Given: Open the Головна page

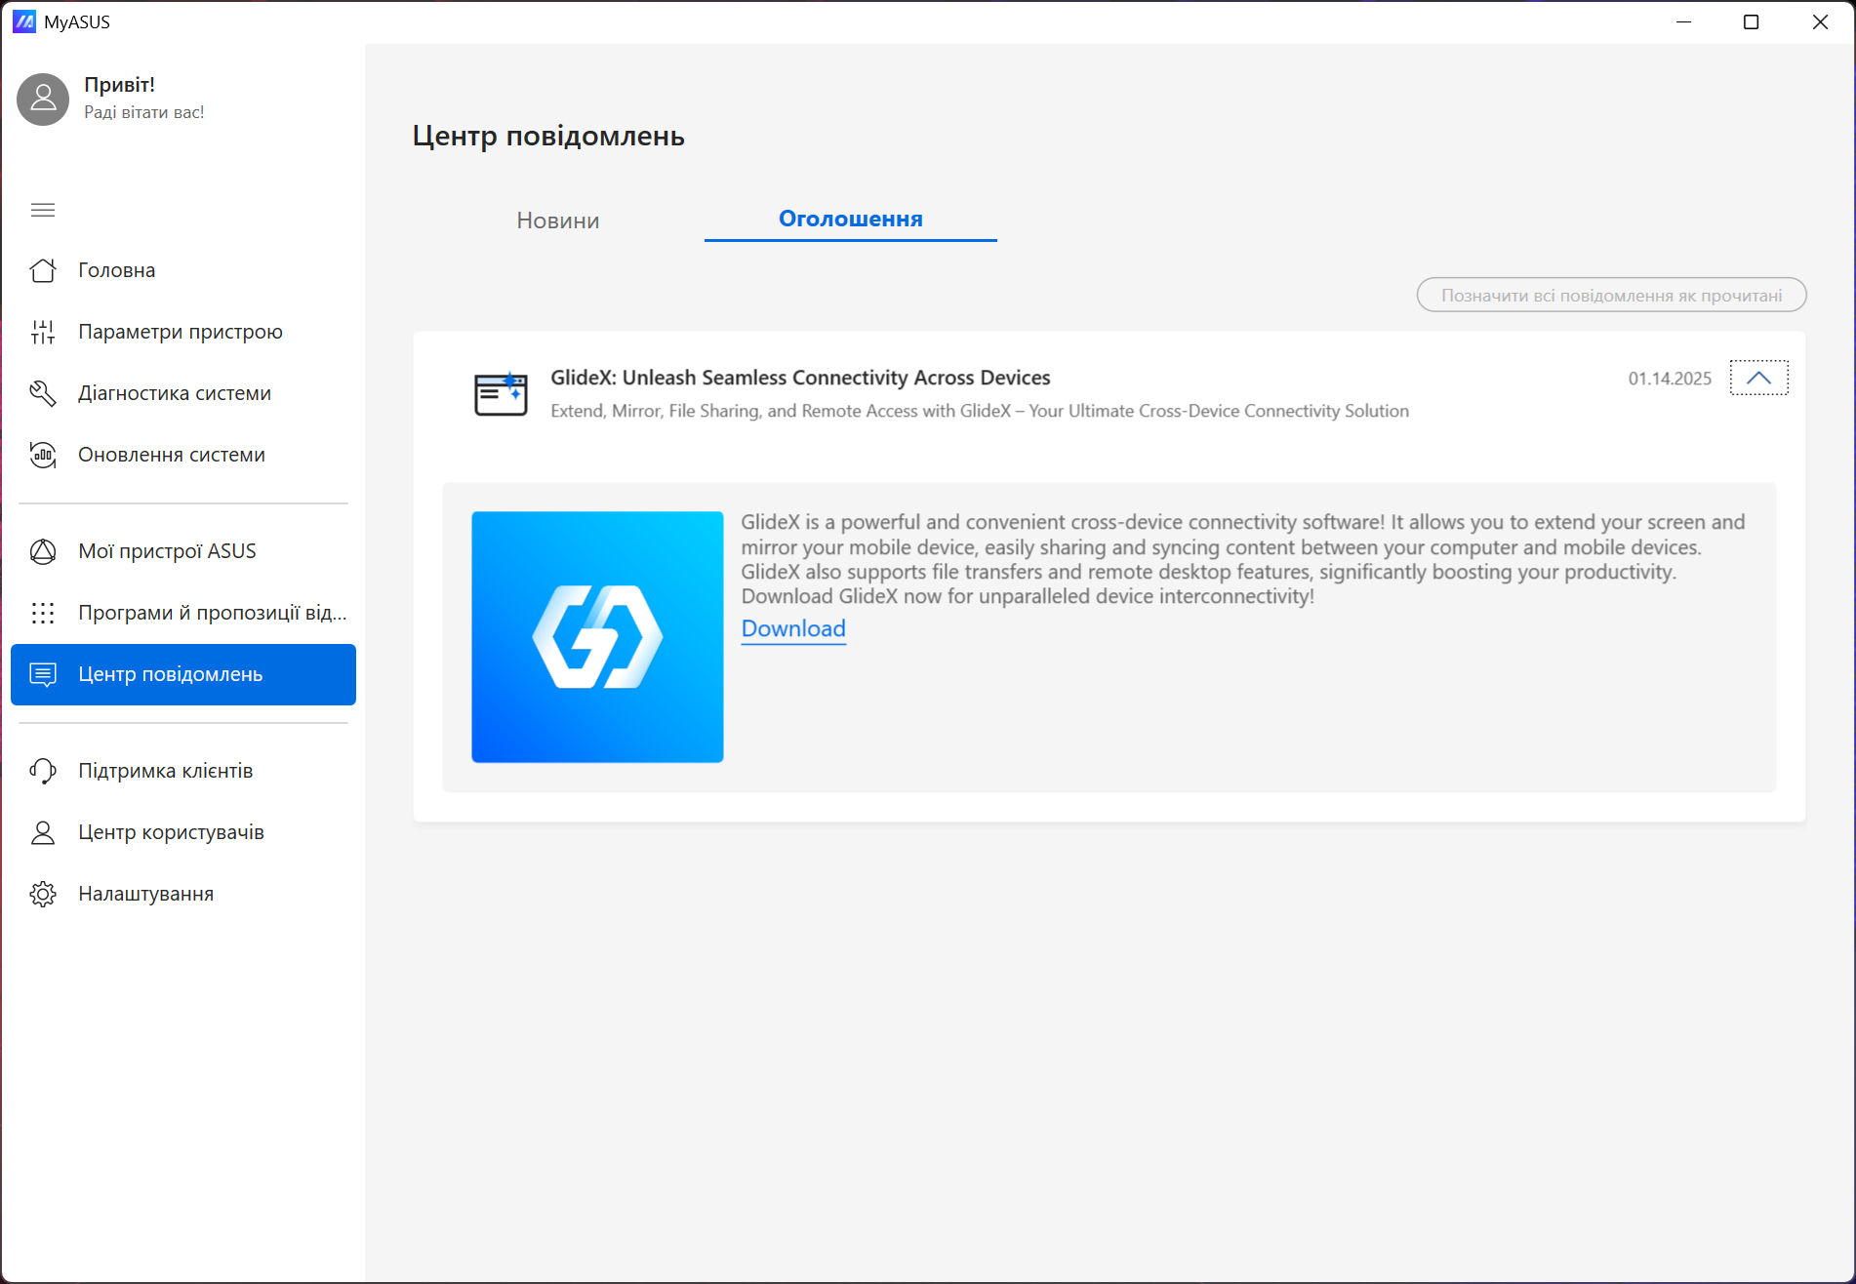Looking at the screenshot, I should [x=183, y=270].
